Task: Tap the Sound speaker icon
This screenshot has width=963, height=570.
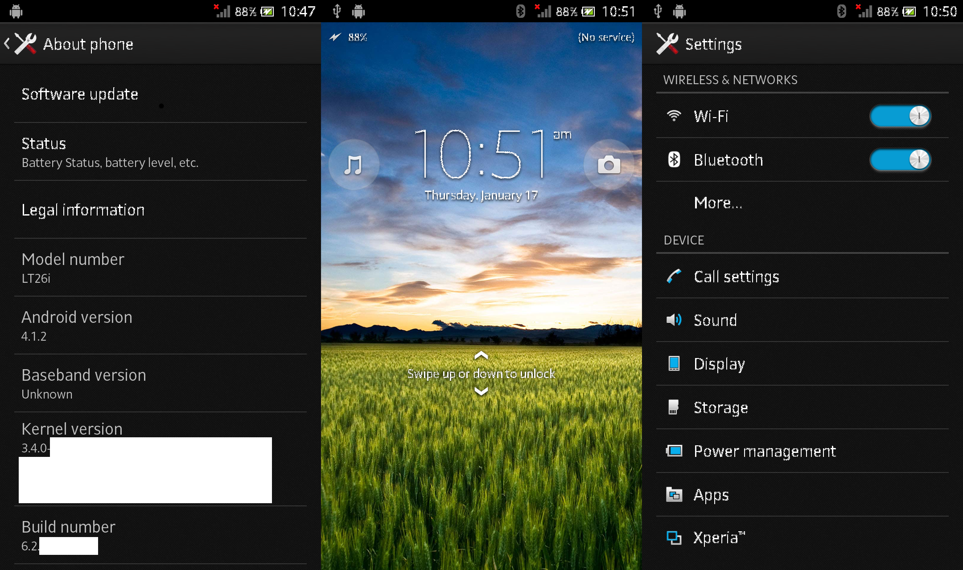Action: [x=674, y=320]
